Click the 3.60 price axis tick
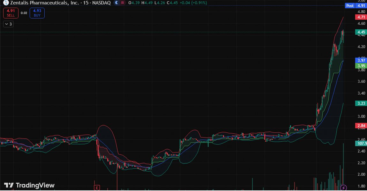The height and width of the screenshot is (191, 367). coord(361,81)
